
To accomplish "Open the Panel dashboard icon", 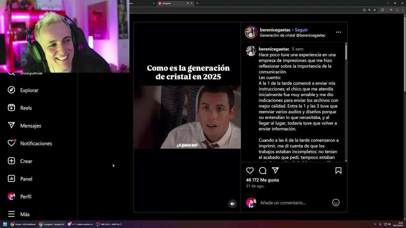I will [11, 179].
